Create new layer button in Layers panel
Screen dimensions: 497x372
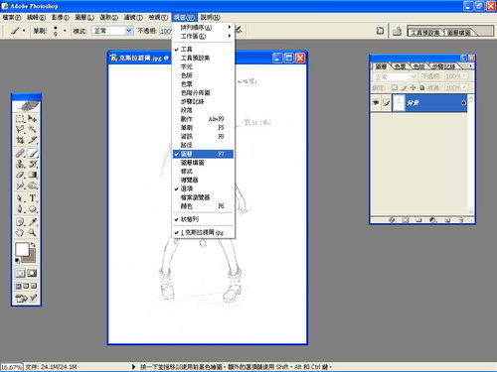(447, 220)
